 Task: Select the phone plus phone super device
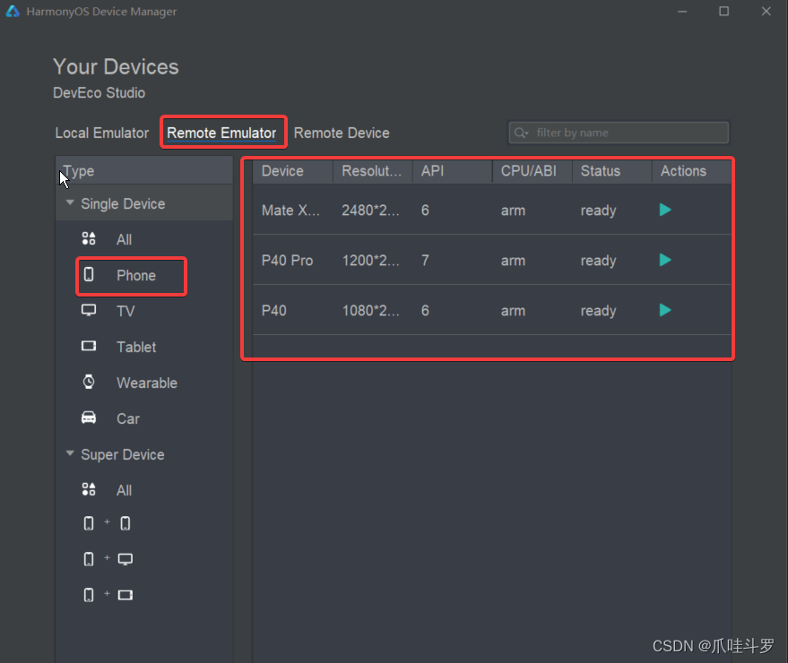pyautogui.click(x=107, y=523)
